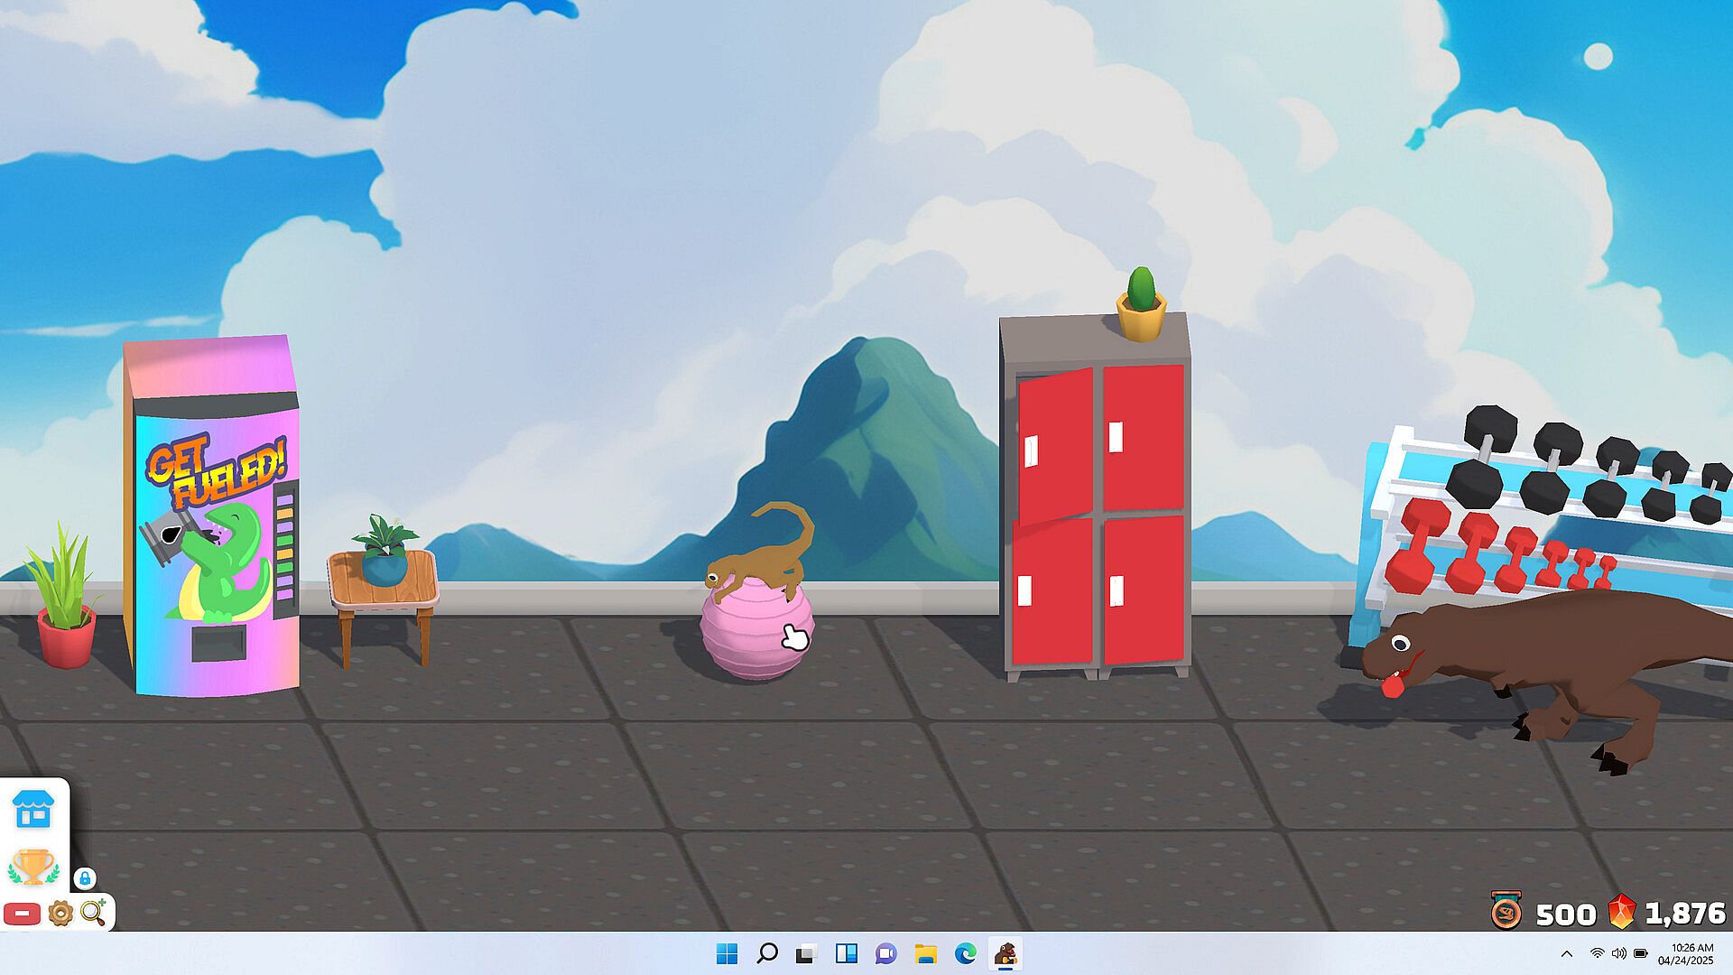Expand hidden system tray icons chevron
This screenshot has height=975, width=1733.
[1567, 953]
